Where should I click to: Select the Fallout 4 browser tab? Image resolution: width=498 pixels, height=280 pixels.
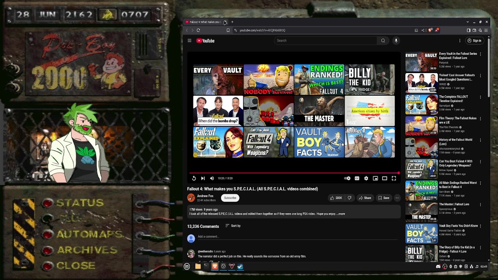pyautogui.click(x=205, y=22)
